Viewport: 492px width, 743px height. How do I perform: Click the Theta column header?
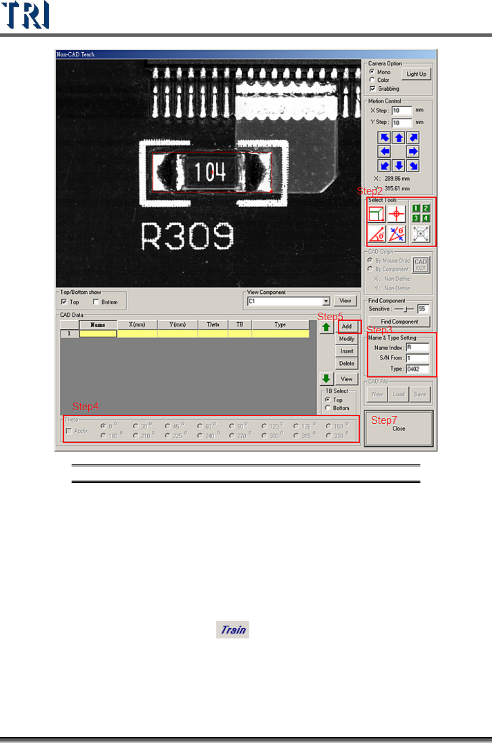(x=213, y=325)
